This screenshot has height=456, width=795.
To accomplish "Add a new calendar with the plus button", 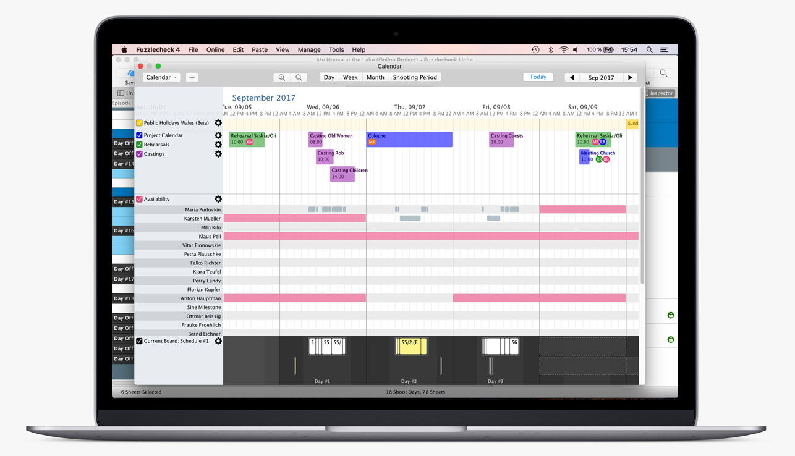I will 192,77.
